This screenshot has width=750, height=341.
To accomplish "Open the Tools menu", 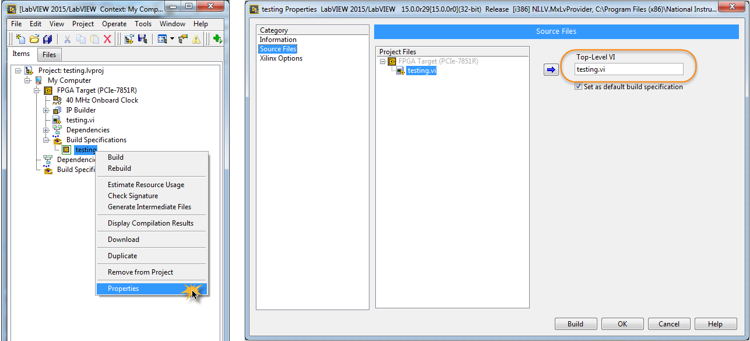I will 143,24.
